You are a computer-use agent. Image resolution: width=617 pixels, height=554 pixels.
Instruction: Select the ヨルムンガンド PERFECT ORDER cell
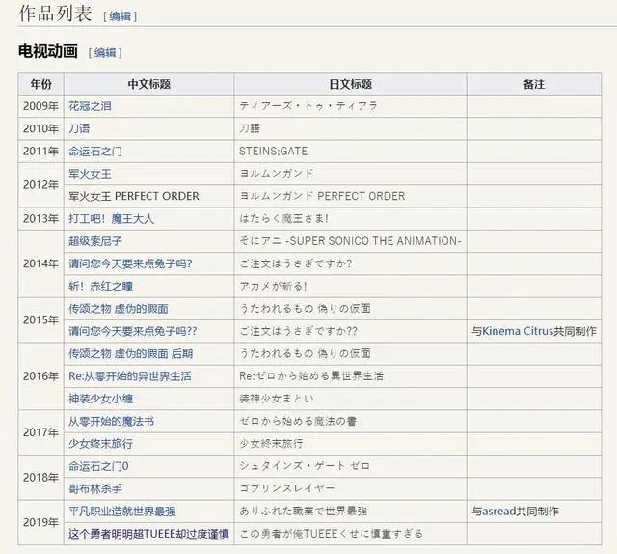pos(351,196)
